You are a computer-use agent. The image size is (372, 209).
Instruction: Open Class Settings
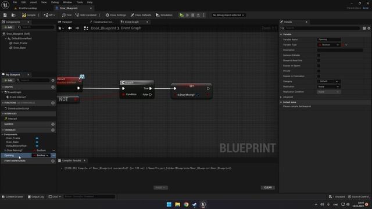(x=116, y=15)
